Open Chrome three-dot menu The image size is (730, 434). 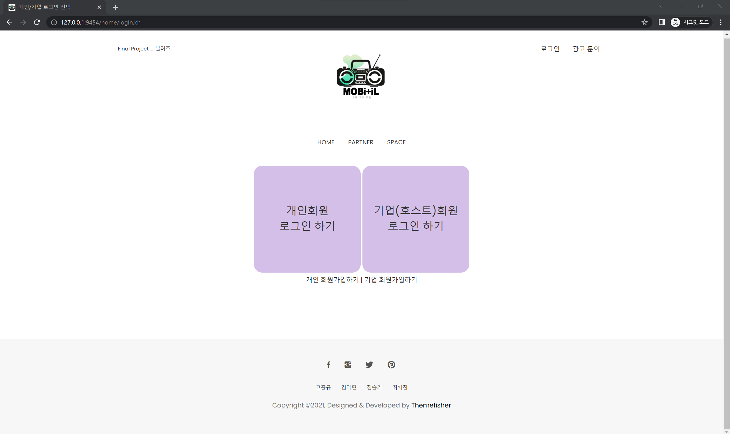pos(720,22)
